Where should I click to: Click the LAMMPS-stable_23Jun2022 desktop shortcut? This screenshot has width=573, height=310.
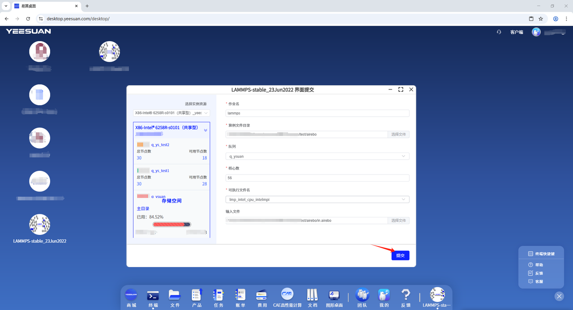pyautogui.click(x=39, y=229)
